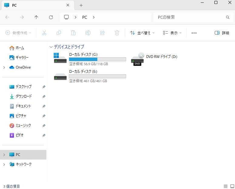
Task: Switch to details list view in status bar
Action: tap(225, 186)
